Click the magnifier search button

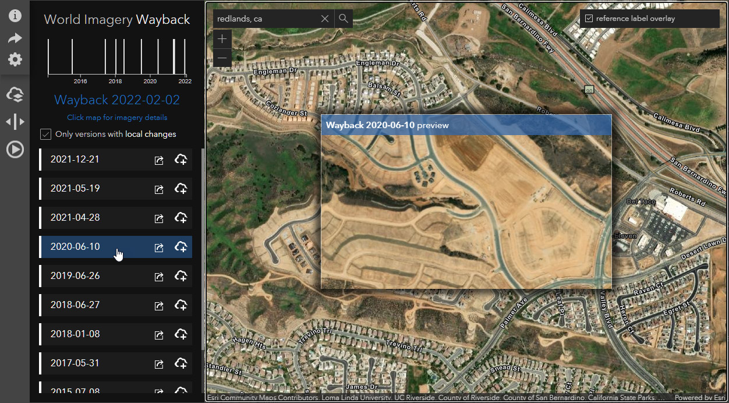pyautogui.click(x=344, y=19)
